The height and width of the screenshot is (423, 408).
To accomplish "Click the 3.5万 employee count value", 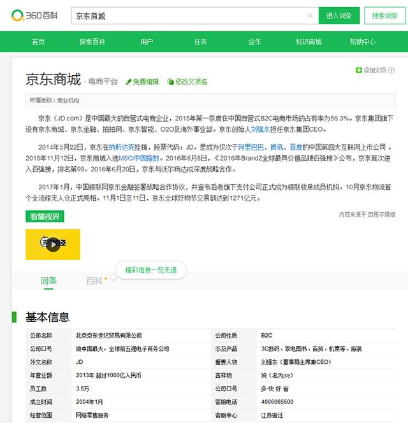I will point(82,389).
